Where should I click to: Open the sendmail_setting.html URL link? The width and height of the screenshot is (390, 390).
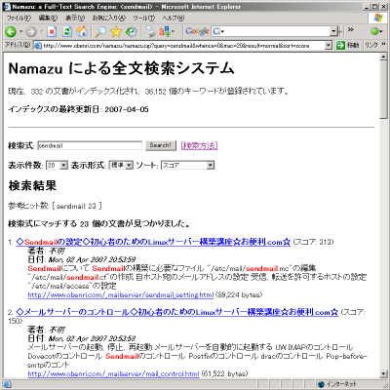[121, 294]
